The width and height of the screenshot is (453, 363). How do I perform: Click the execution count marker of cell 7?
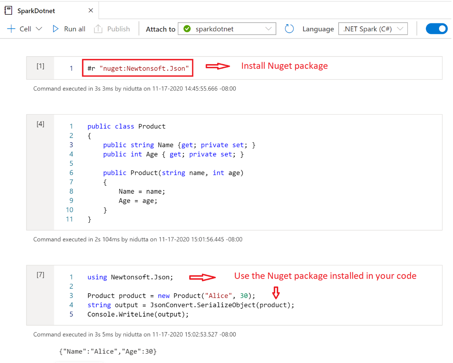[x=40, y=275]
